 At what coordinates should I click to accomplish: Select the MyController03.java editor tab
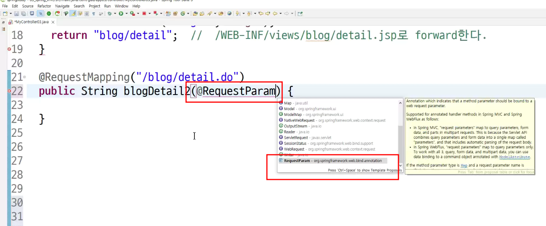(31, 22)
